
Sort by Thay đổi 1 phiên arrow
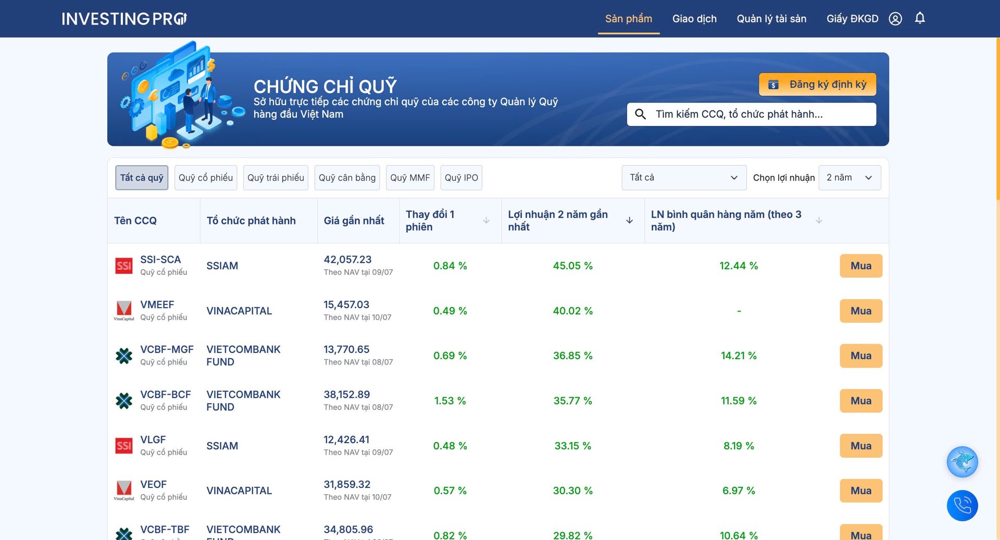[486, 220]
